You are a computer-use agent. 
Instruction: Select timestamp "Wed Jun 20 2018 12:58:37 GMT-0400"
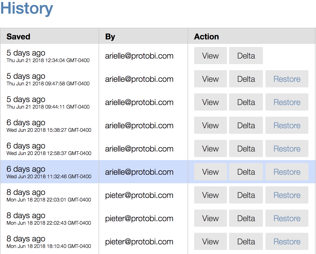tap(49, 153)
